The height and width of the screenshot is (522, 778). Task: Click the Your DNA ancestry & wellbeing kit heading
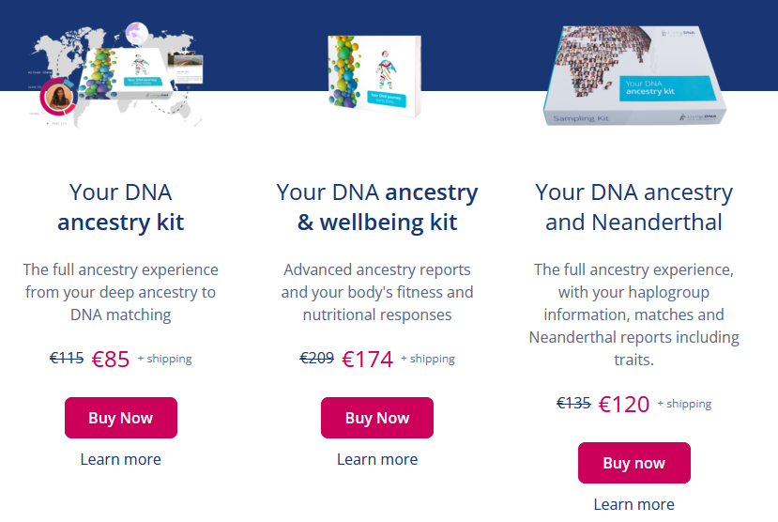pos(377,207)
